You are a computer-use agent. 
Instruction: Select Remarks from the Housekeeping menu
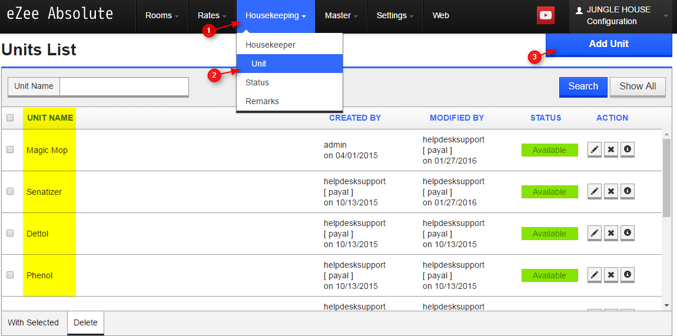[289, 101]
